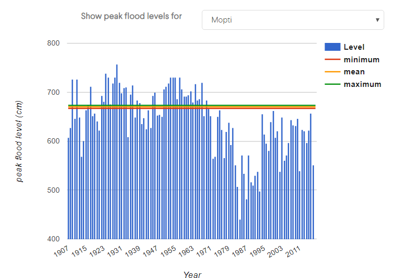Click the orange mean legend line
Screen dimensions: 401x278
tap(332, 72)
